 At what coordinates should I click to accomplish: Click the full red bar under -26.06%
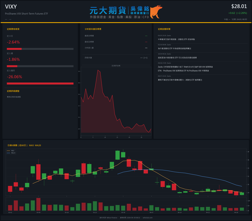[40, 84]
